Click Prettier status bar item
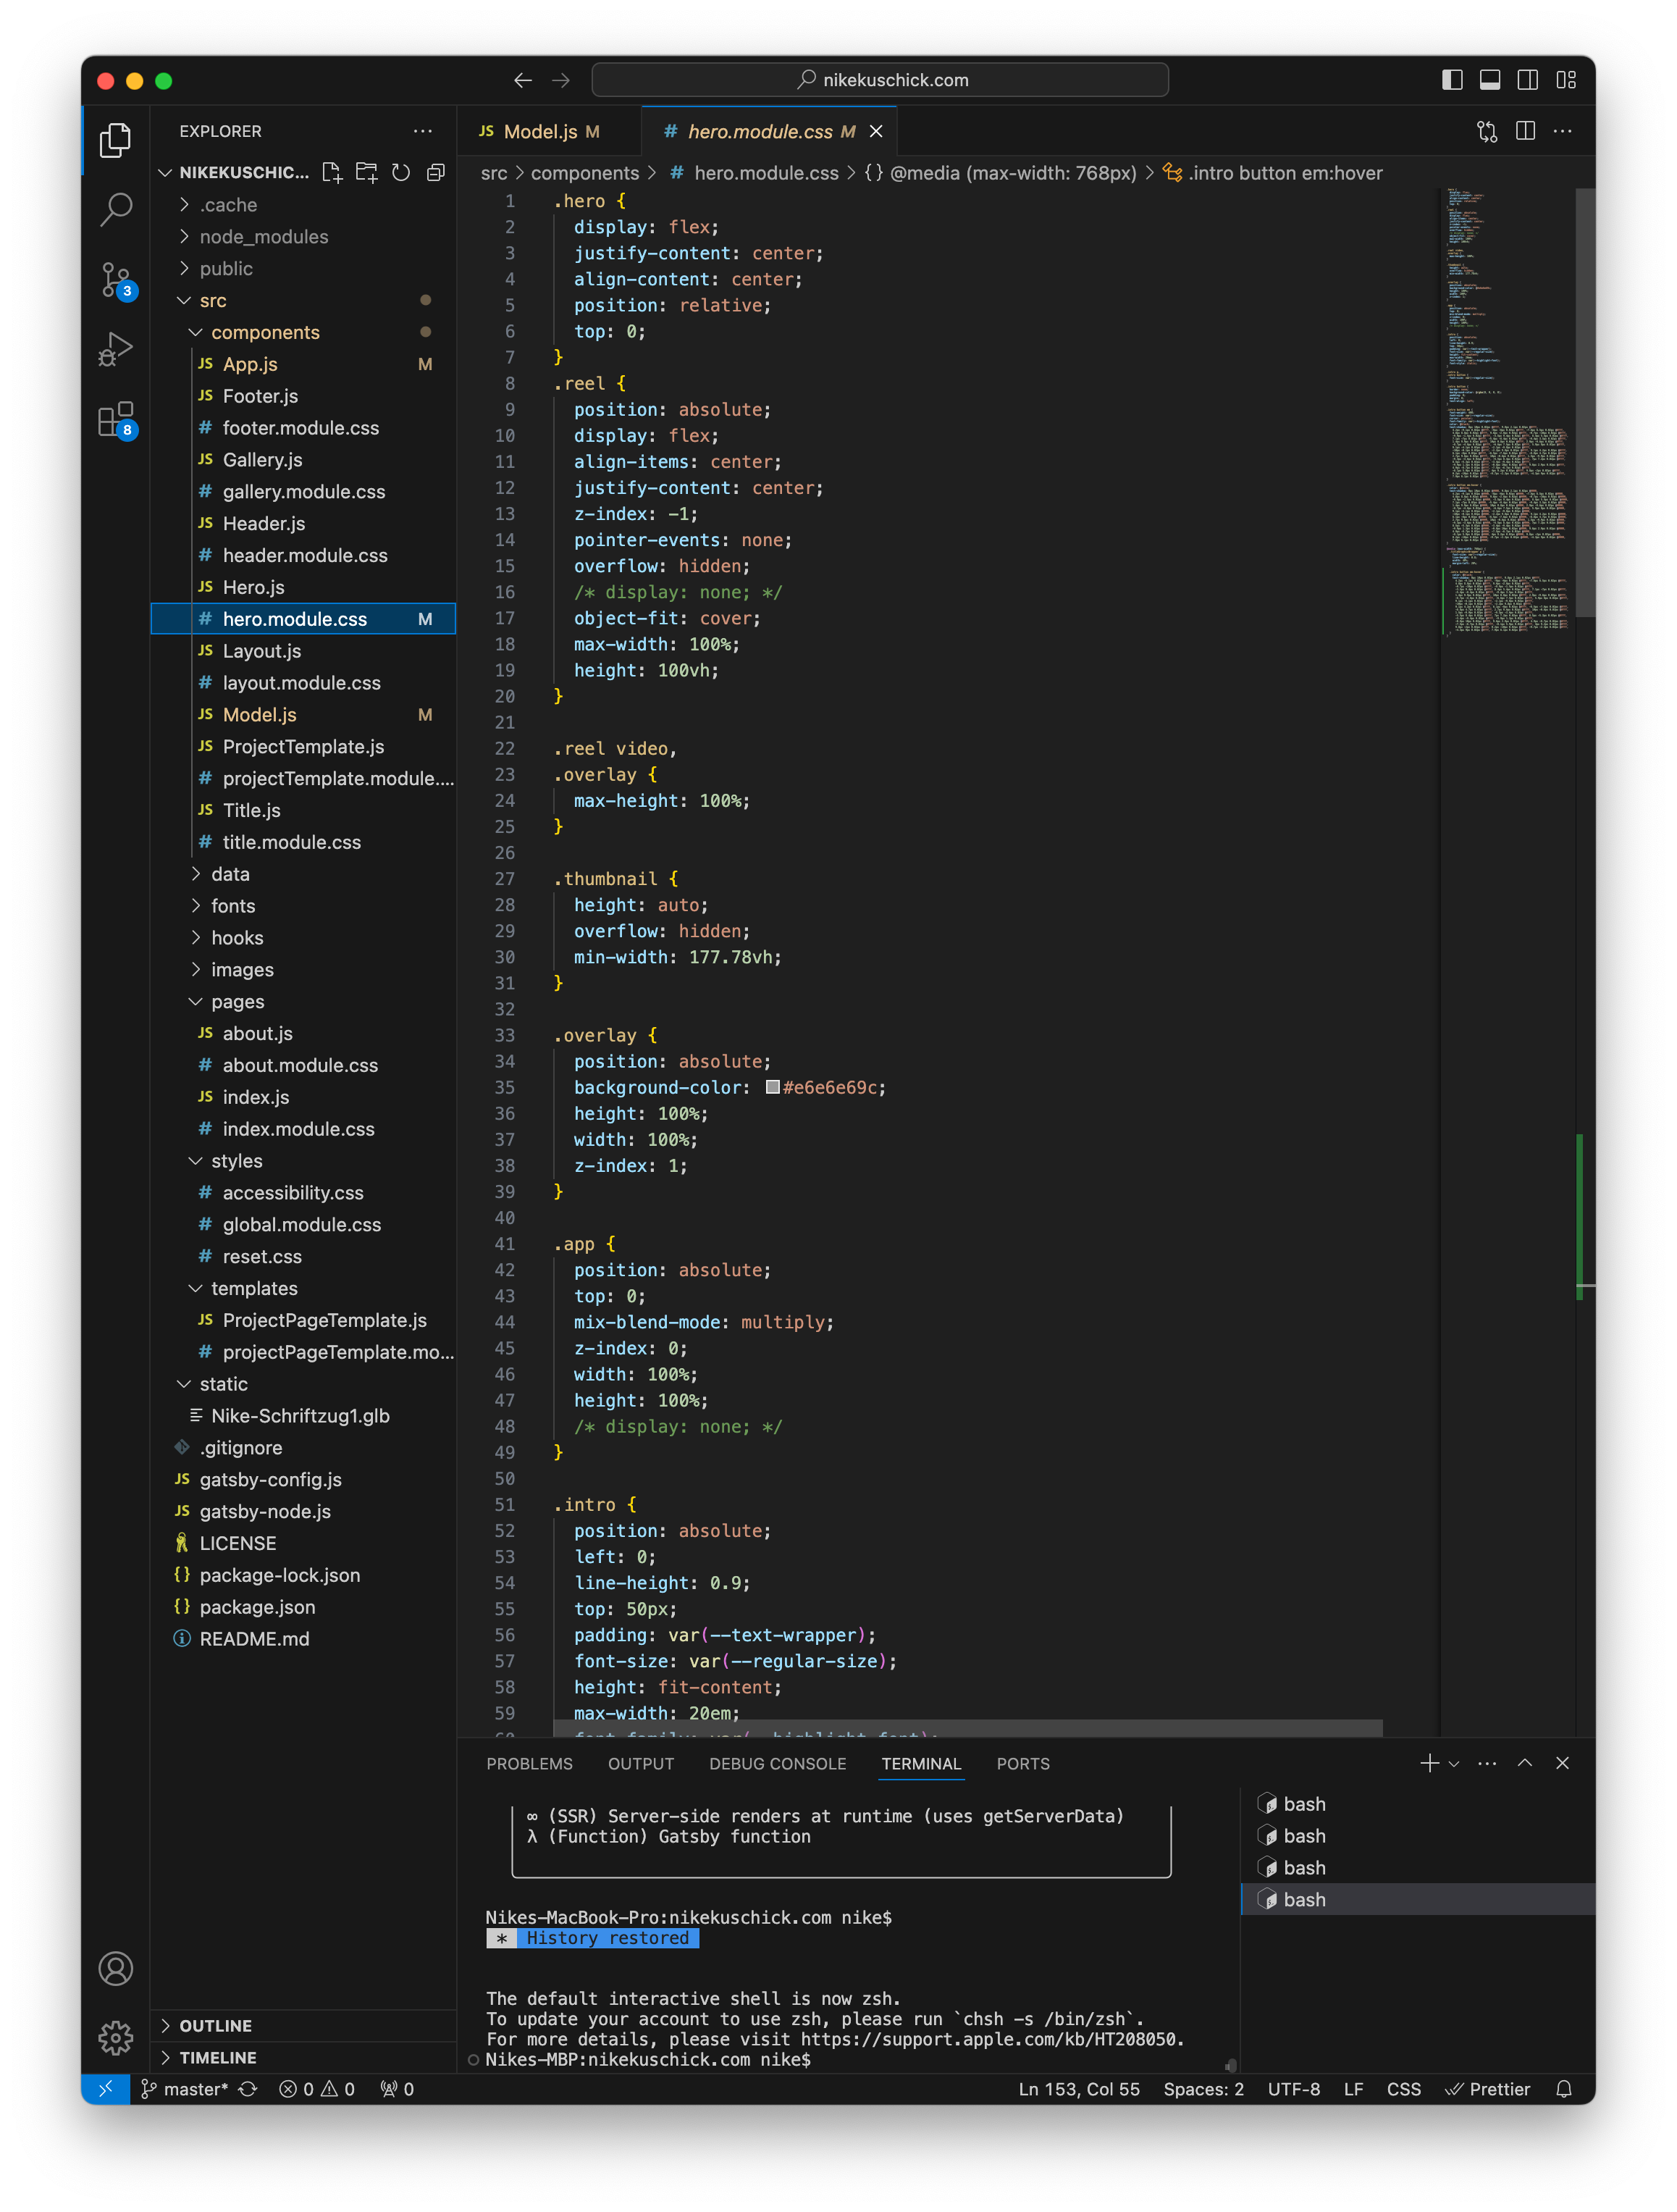Screen dimensions: 1677x2212 pyautogui.click(x=1487, y=2088)
